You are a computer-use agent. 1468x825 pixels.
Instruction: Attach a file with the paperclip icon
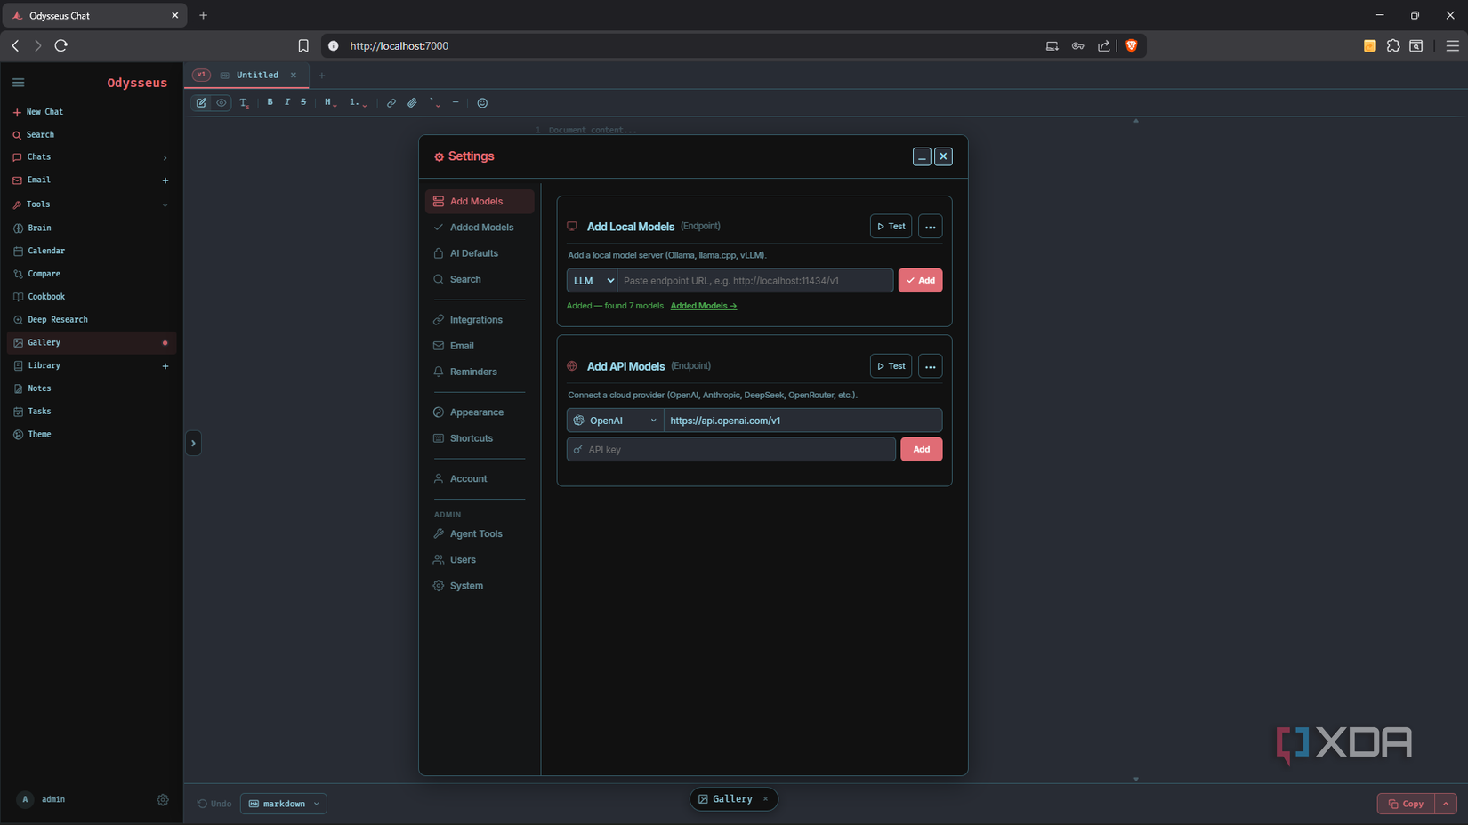point(412,103)
